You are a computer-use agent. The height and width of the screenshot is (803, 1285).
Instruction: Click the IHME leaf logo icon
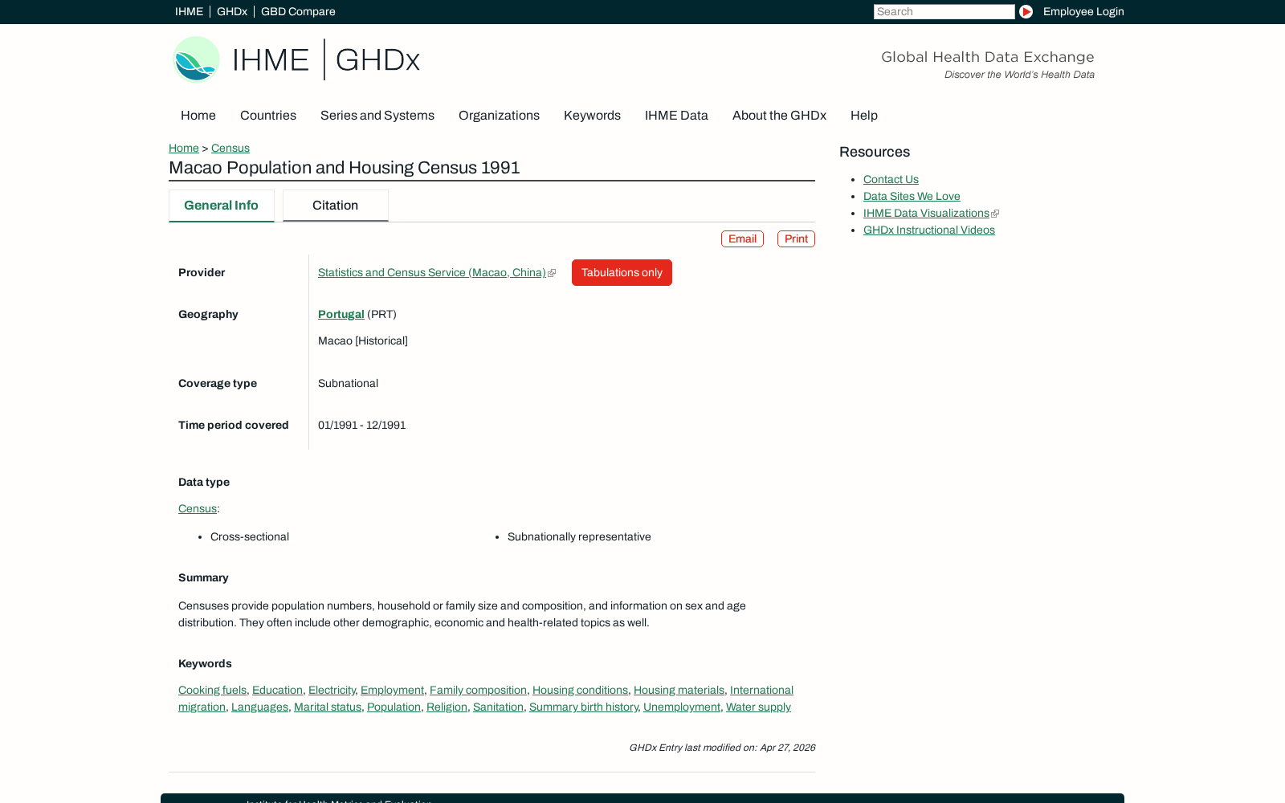pyautogui.click(x=196, y=59)
